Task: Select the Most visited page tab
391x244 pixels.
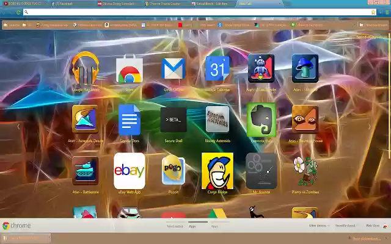Action: click(x=175, y=226)
